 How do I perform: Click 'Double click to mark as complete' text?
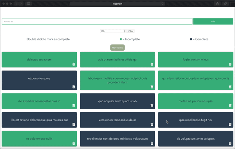[48, 39]
